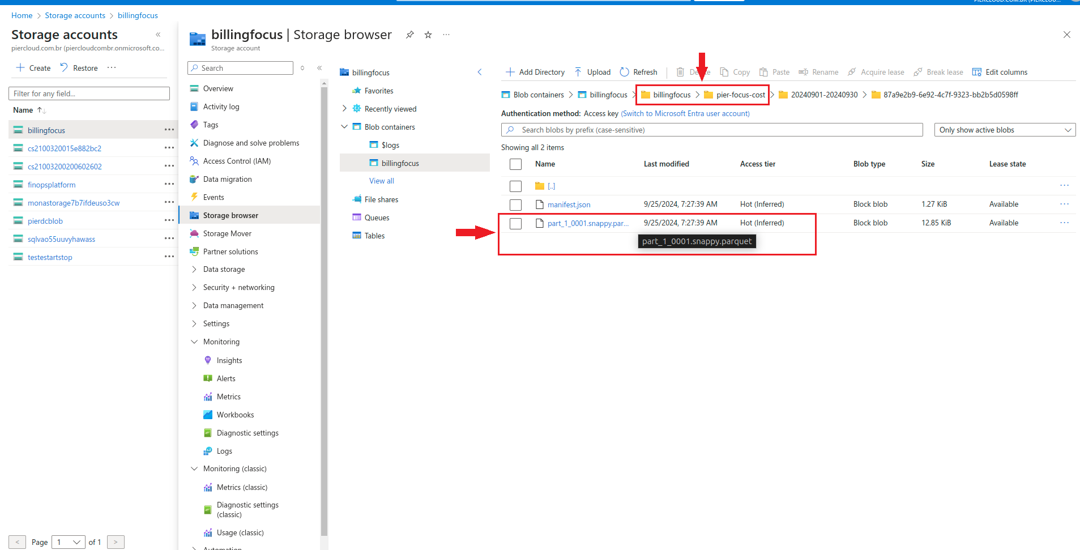Image resolution: width=1080 pixels, height=550 pixels.
Task: Open Edit columns panel
Action: [1000, 72]
